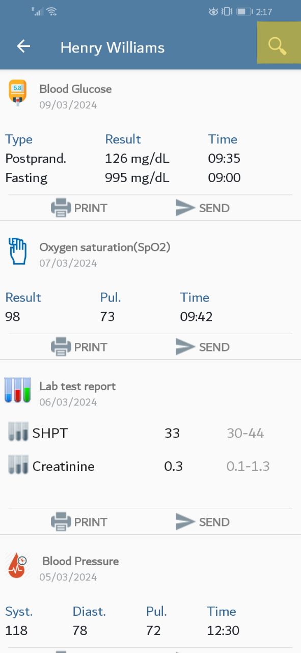Open the search magnifier icon
Image resolution: width=301 pixels, height=653 pixels.
coord(278,45)
